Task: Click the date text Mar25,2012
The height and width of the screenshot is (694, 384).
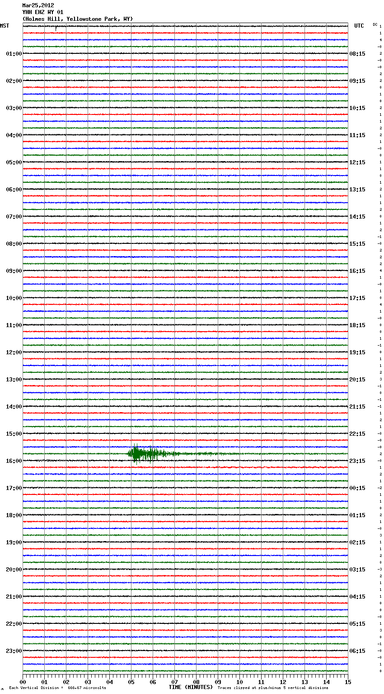Action: 38,5
